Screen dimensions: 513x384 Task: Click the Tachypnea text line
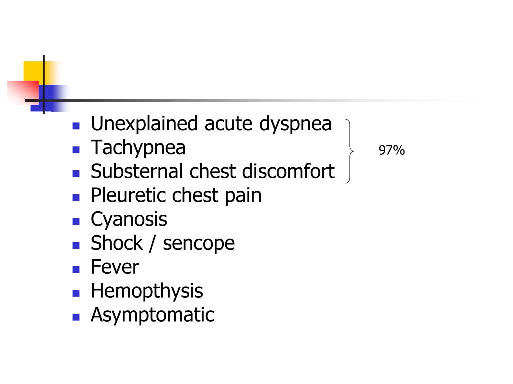[x=138, y=148]
